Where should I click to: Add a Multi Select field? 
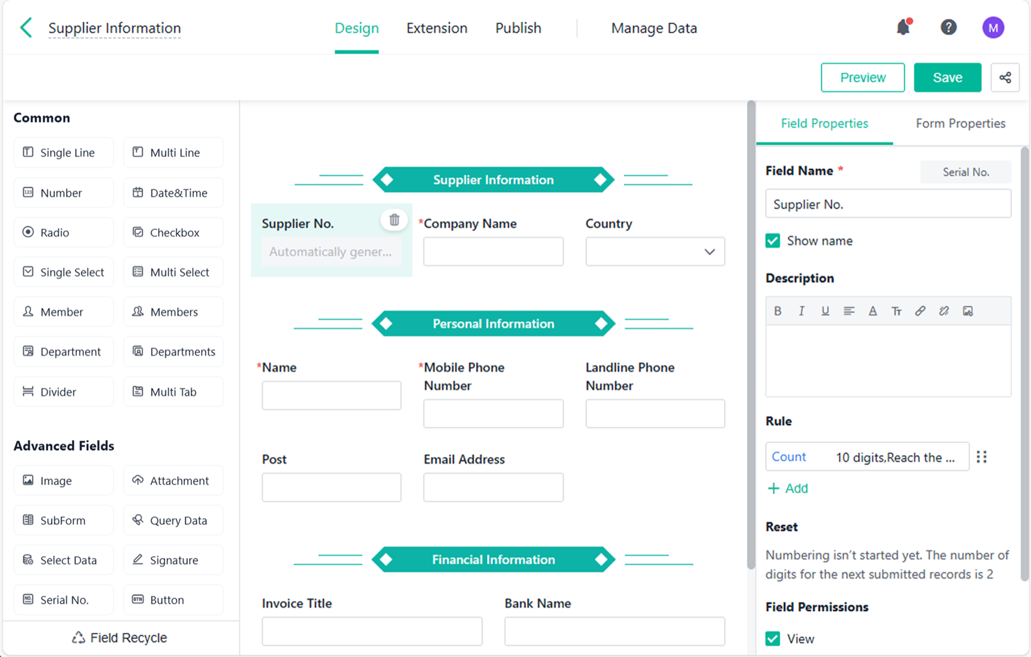pyautogui.click(x=174, y=272)
